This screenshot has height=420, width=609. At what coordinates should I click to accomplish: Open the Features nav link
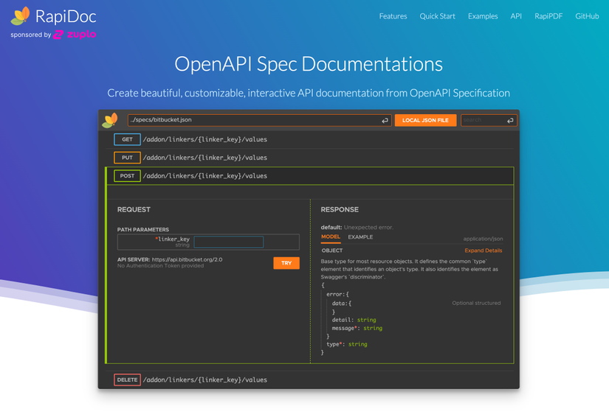pyautogui.click(x=393, y=16)
